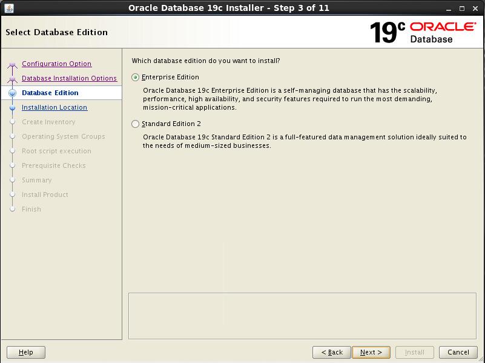This screenshot has width=485, height=363.
Task: Open the Help dialog
Action: pyautogui.click(x=26, y=352)
